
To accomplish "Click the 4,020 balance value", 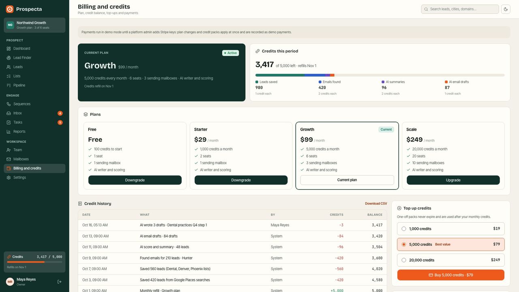I will click(x=377, y=269).
